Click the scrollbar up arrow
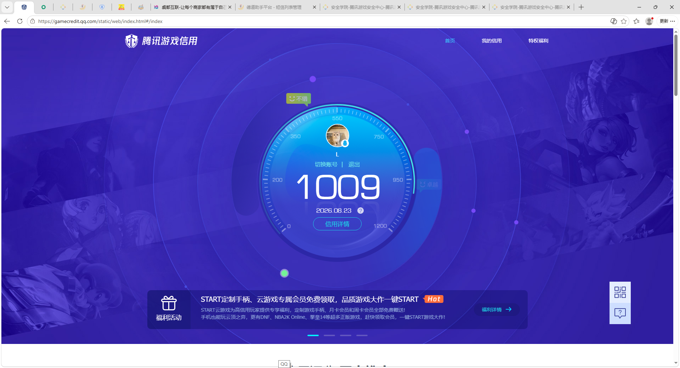The height and width of the screenshot is (368, 680). click(676, 31)
